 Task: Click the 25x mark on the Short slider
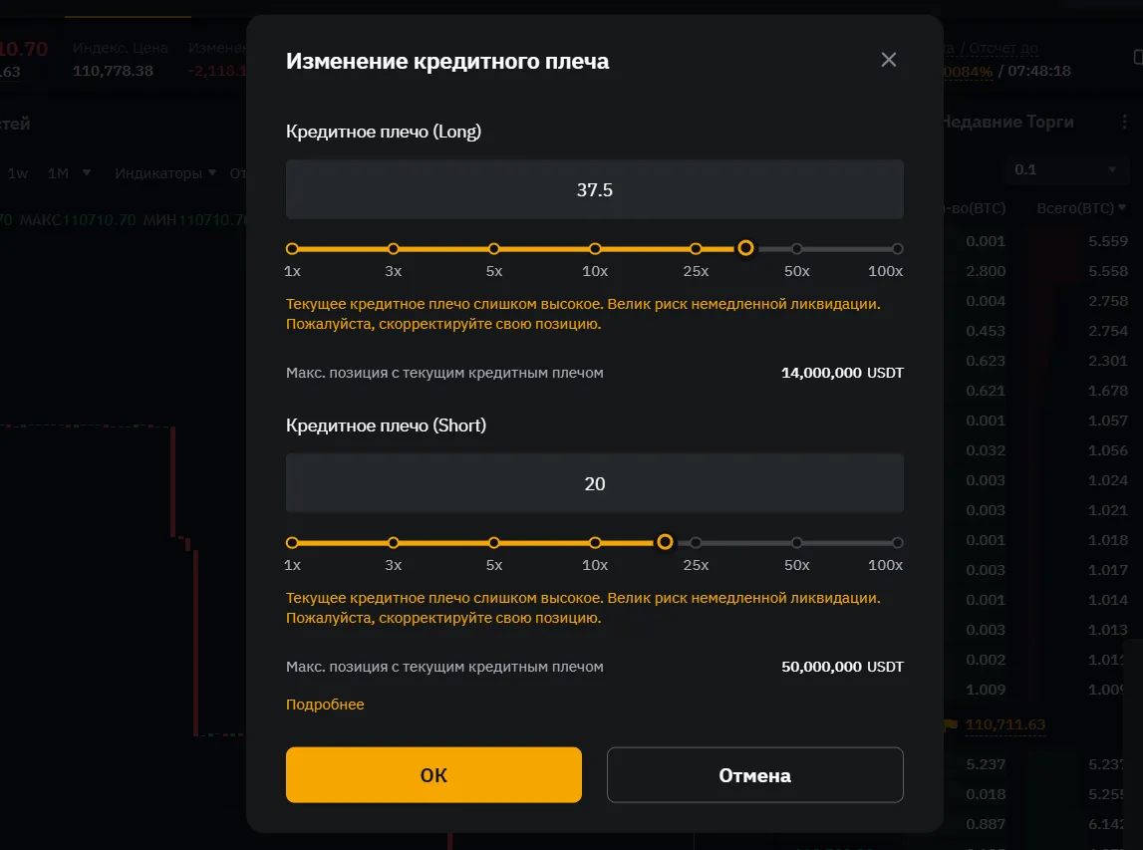pos(696,542)
